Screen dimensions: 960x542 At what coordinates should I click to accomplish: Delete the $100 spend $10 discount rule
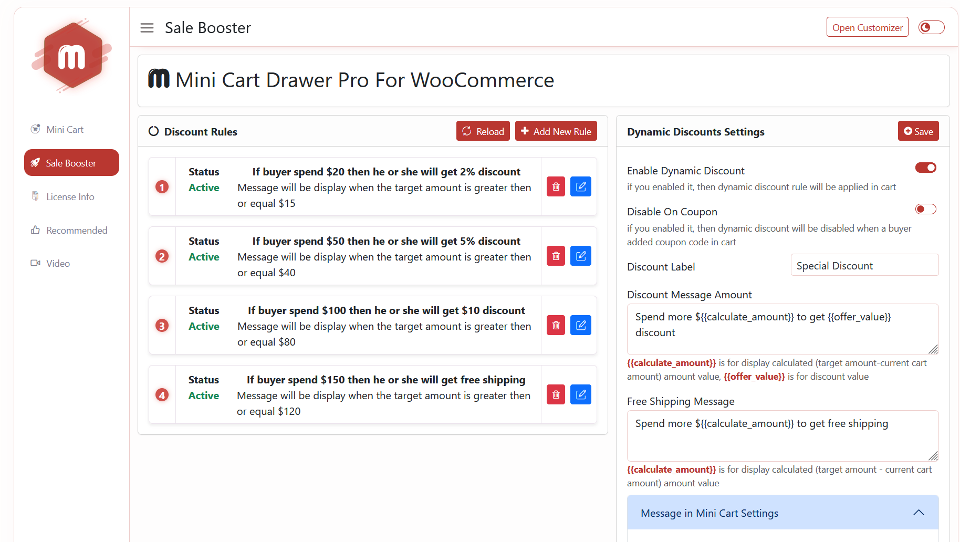(556, 325)
